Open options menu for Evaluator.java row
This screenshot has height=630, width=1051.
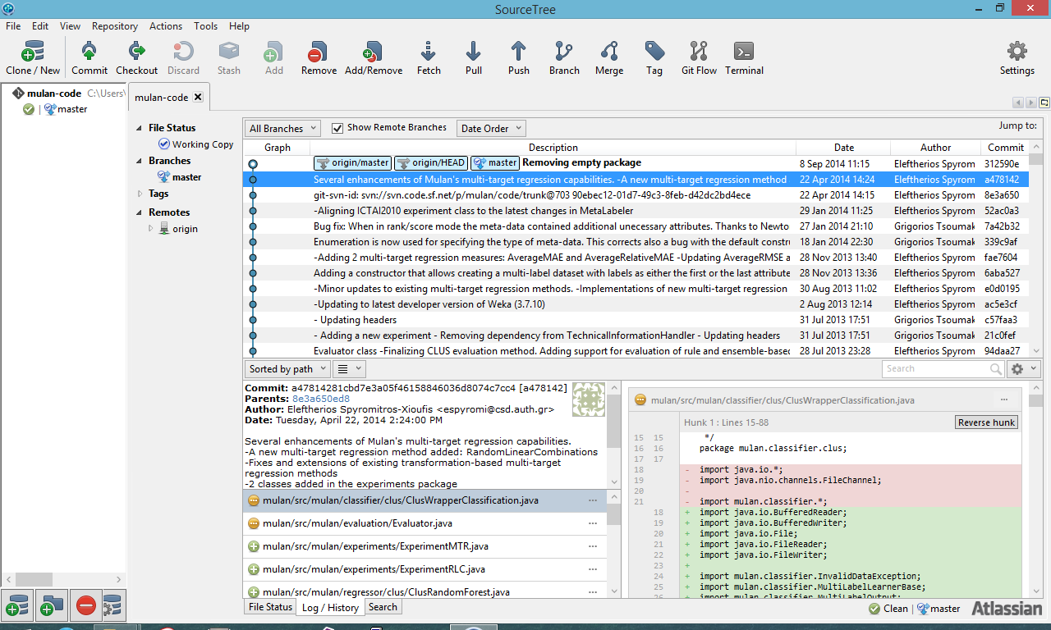(593, 523)
